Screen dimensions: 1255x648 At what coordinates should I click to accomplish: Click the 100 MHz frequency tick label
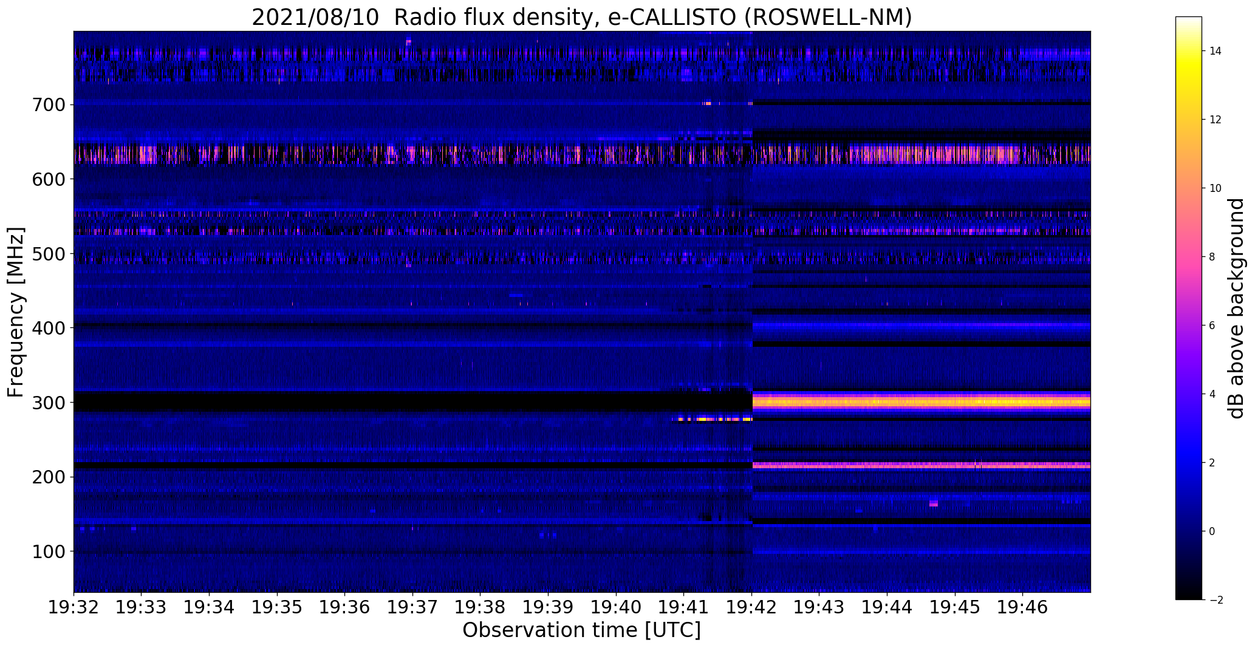pyautogui.click(x=48, y=551)
